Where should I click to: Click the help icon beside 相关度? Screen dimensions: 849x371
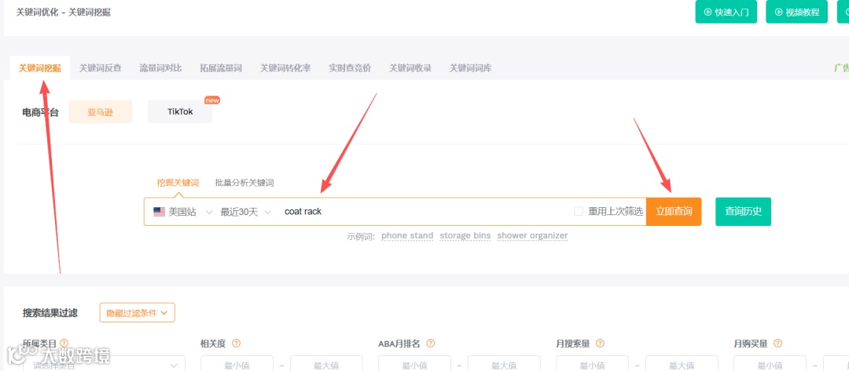pyautogui.click(x=236, y=344)
